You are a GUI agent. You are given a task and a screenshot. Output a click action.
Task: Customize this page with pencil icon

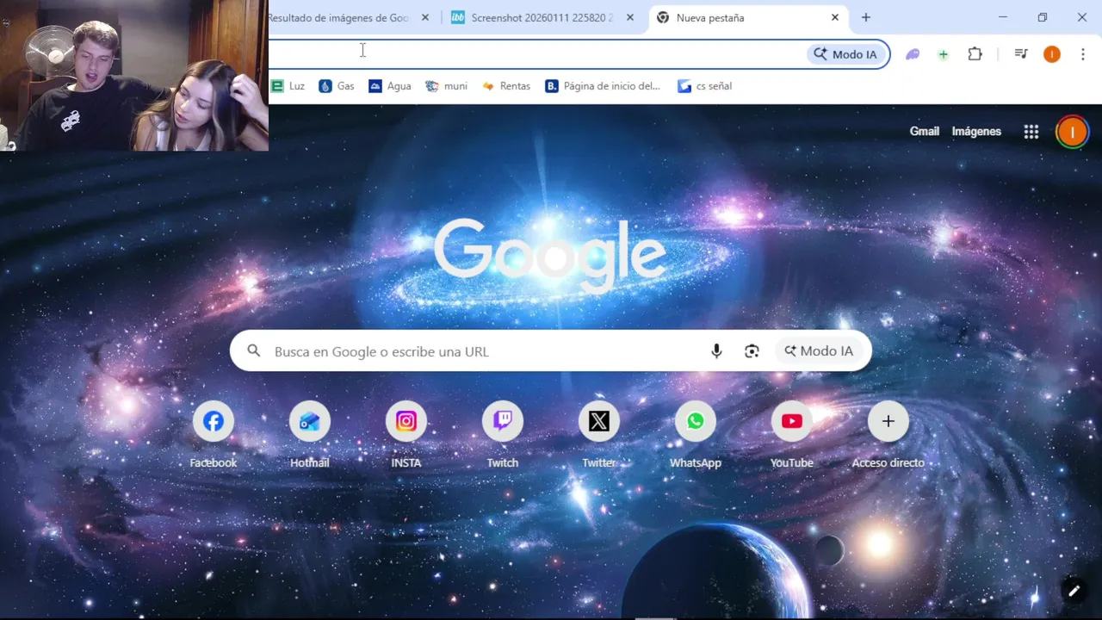click(x=1074, y=591)
